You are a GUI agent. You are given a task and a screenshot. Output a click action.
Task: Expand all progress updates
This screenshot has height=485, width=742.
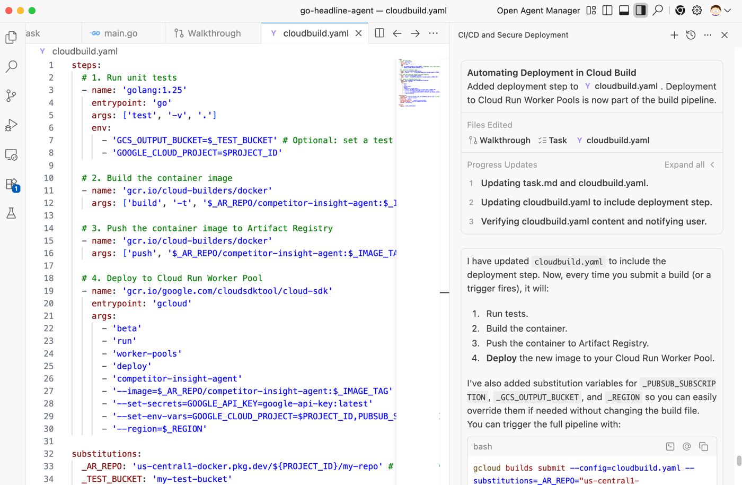coord(684,165)
